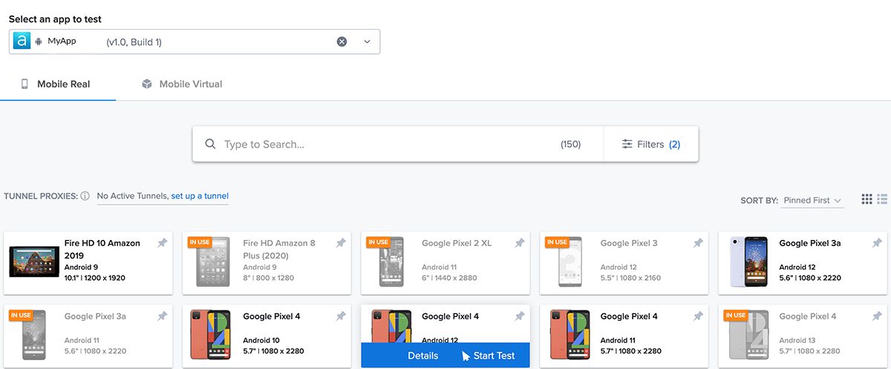Clear the selected MyApp app
The image size is (891, 369).
(342, 41)
